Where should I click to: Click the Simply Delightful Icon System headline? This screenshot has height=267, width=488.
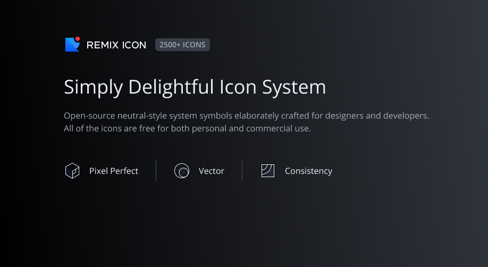(195, 87)
